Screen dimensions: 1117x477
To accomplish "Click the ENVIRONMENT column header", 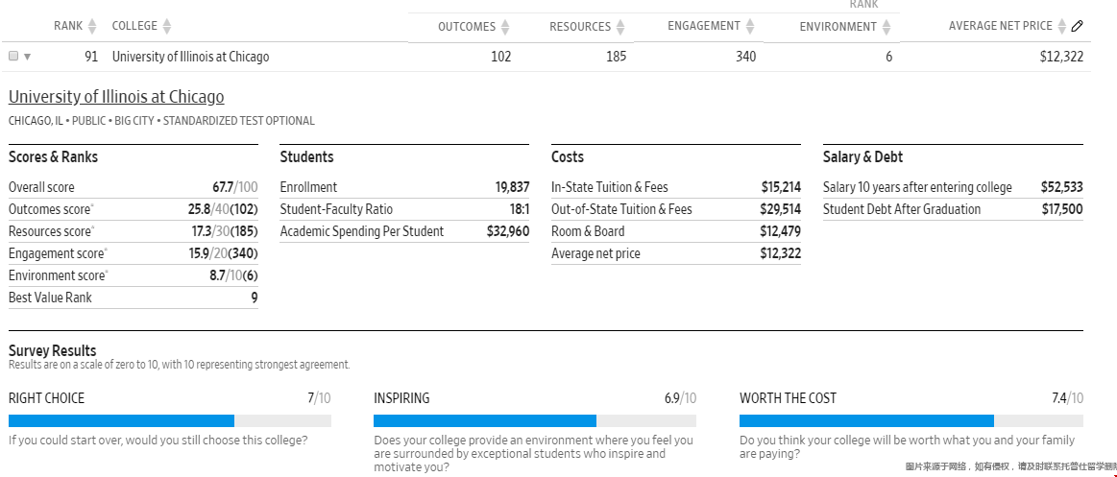I will [x=838, y=27].
